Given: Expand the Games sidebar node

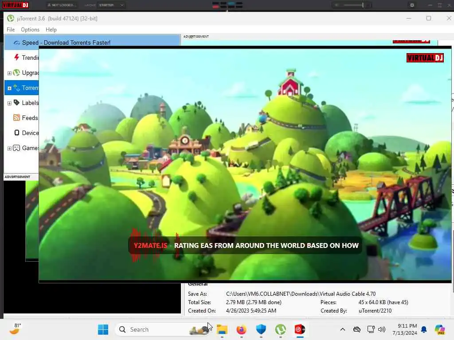Looking at the screenshot, I should pos(9,148).
